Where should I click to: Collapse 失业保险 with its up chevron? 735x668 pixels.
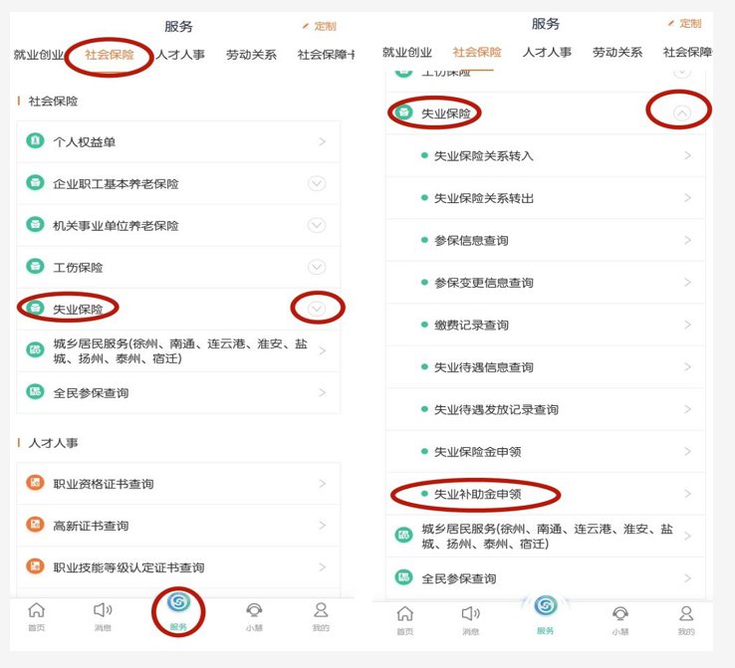pos(682,112)
